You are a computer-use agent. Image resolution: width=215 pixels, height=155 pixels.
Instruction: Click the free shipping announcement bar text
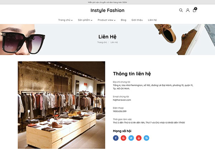107,3
